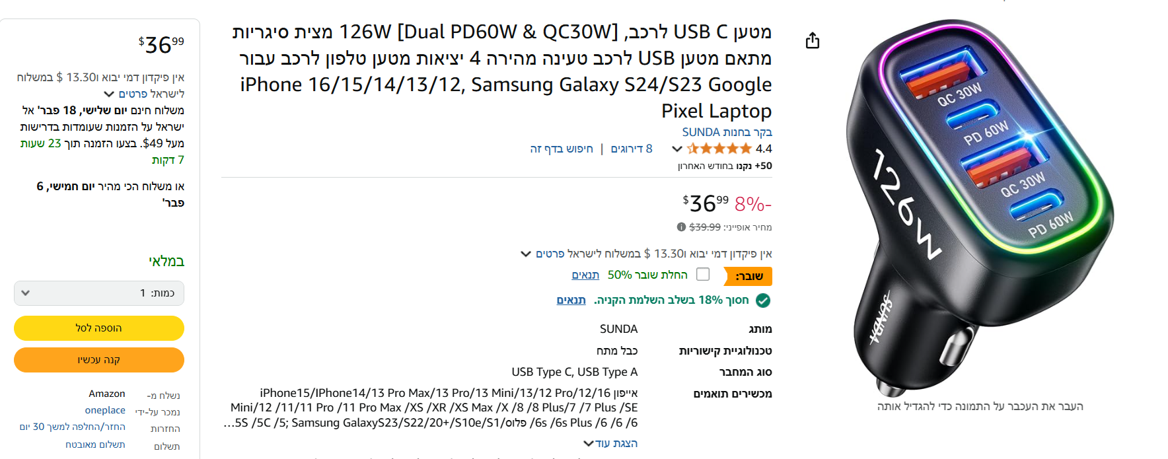Expand the show more link under compatible devices
Screen dimensions: 1168x459
(x=610, y=443)
